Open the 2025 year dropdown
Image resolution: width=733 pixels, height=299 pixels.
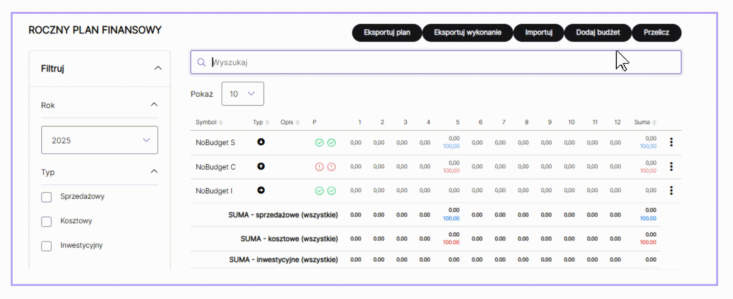[x=100, y=140]
